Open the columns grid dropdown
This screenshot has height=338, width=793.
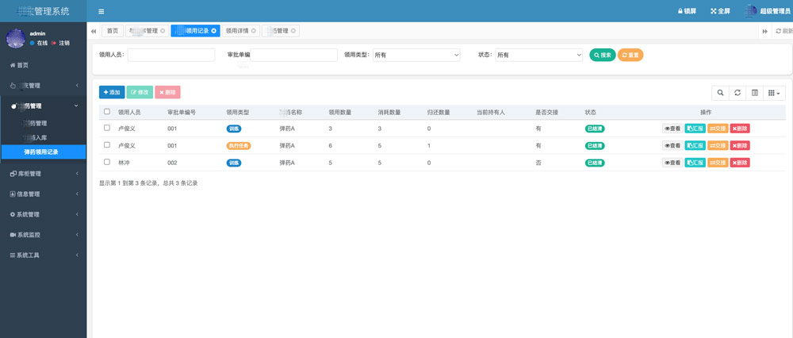point(774,93)
